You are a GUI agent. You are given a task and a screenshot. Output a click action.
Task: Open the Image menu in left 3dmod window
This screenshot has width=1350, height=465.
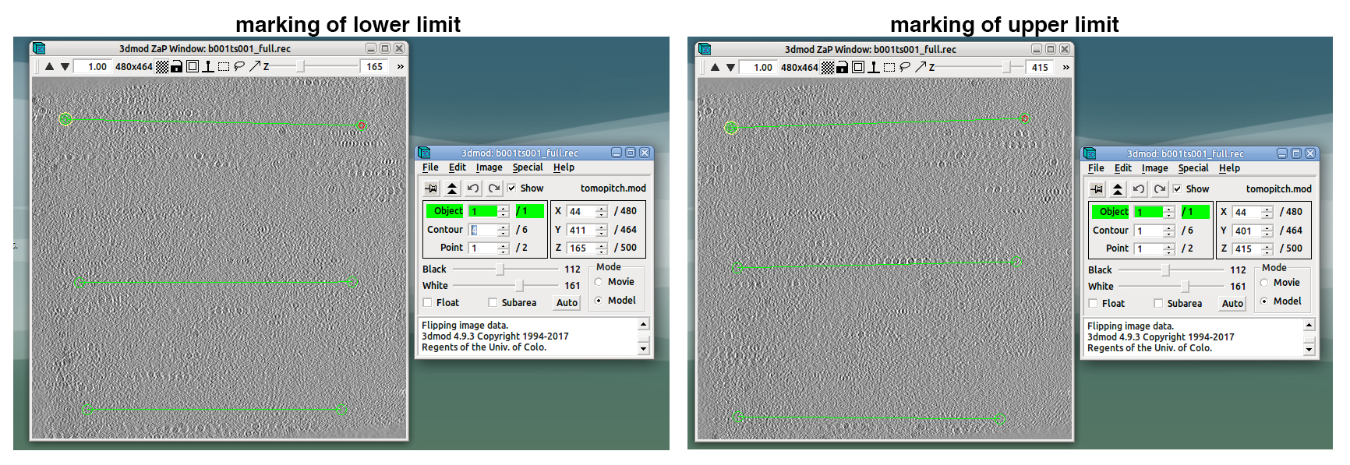tap(489, 167)
